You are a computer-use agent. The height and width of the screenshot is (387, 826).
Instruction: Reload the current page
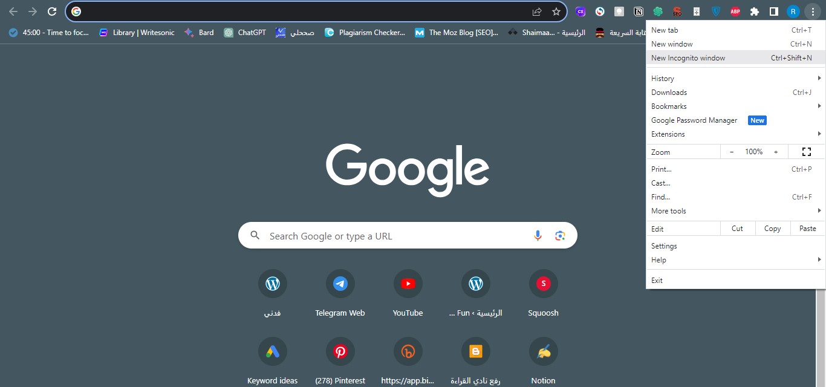[x=52, y=11]
